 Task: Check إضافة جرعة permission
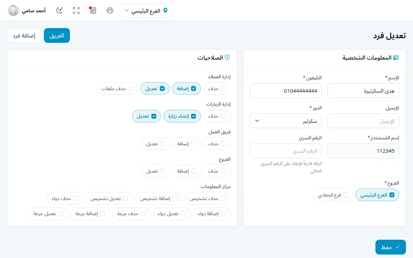tap(103, 213)
